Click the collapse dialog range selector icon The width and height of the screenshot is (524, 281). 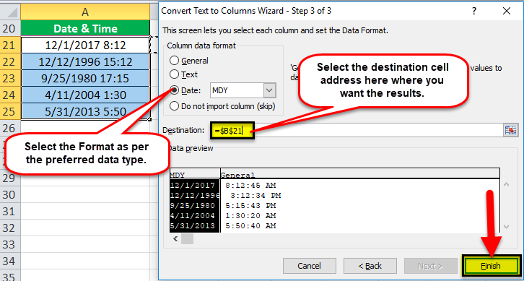pyautogui.click(x=510, y=130)
